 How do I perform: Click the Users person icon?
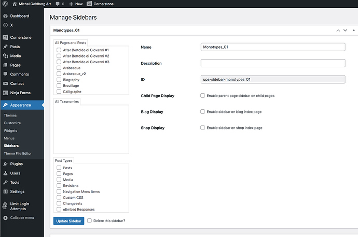click(6, 173)
